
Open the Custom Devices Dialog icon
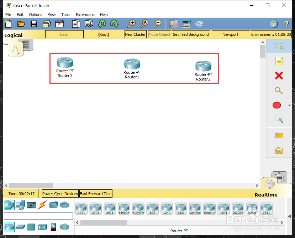pos(186,24)
